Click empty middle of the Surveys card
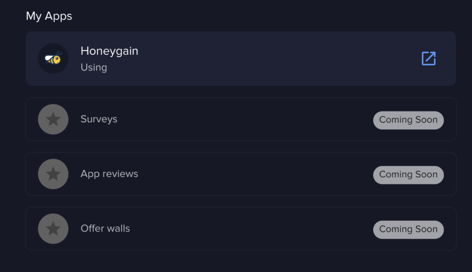 pyautogui.click(x=241, y=119)
